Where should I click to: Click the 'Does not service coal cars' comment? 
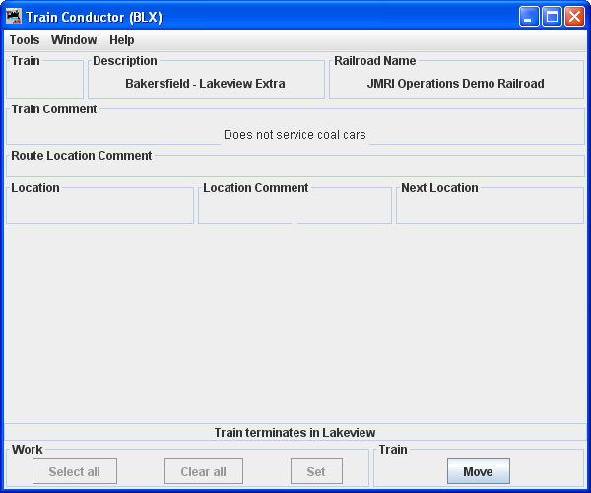click(295, 135)
